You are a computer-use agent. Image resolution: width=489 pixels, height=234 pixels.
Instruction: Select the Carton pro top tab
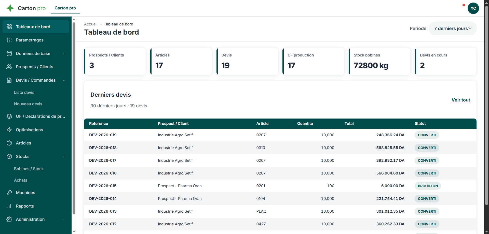(65, 8)
